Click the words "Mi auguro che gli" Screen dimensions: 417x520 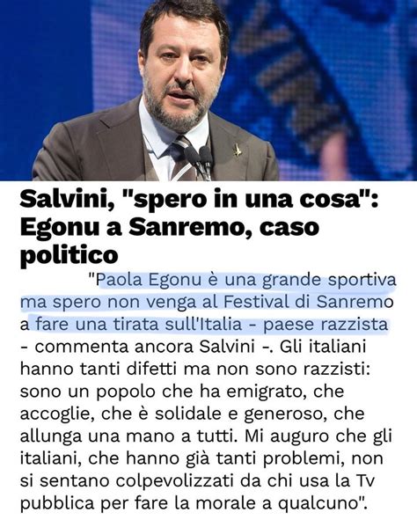click(318, 436)
